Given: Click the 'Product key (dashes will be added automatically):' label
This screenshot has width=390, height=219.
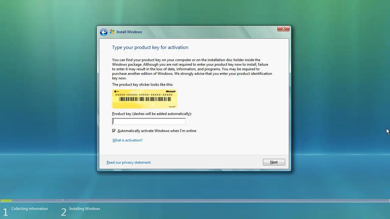Looking at the screenshot, I should [152, 114].
